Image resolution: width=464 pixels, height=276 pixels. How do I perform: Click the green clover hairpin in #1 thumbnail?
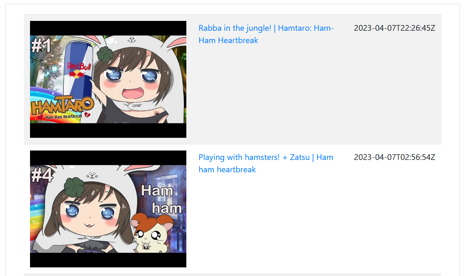105,54
